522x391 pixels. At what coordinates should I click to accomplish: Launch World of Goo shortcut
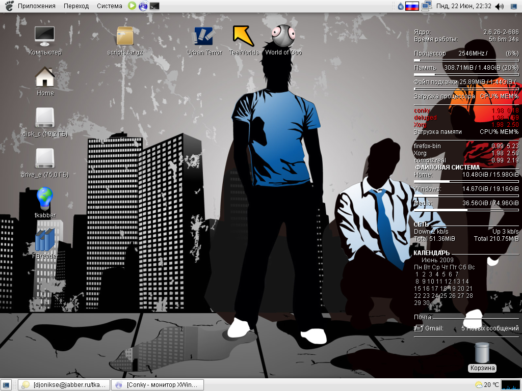point(283,36)
